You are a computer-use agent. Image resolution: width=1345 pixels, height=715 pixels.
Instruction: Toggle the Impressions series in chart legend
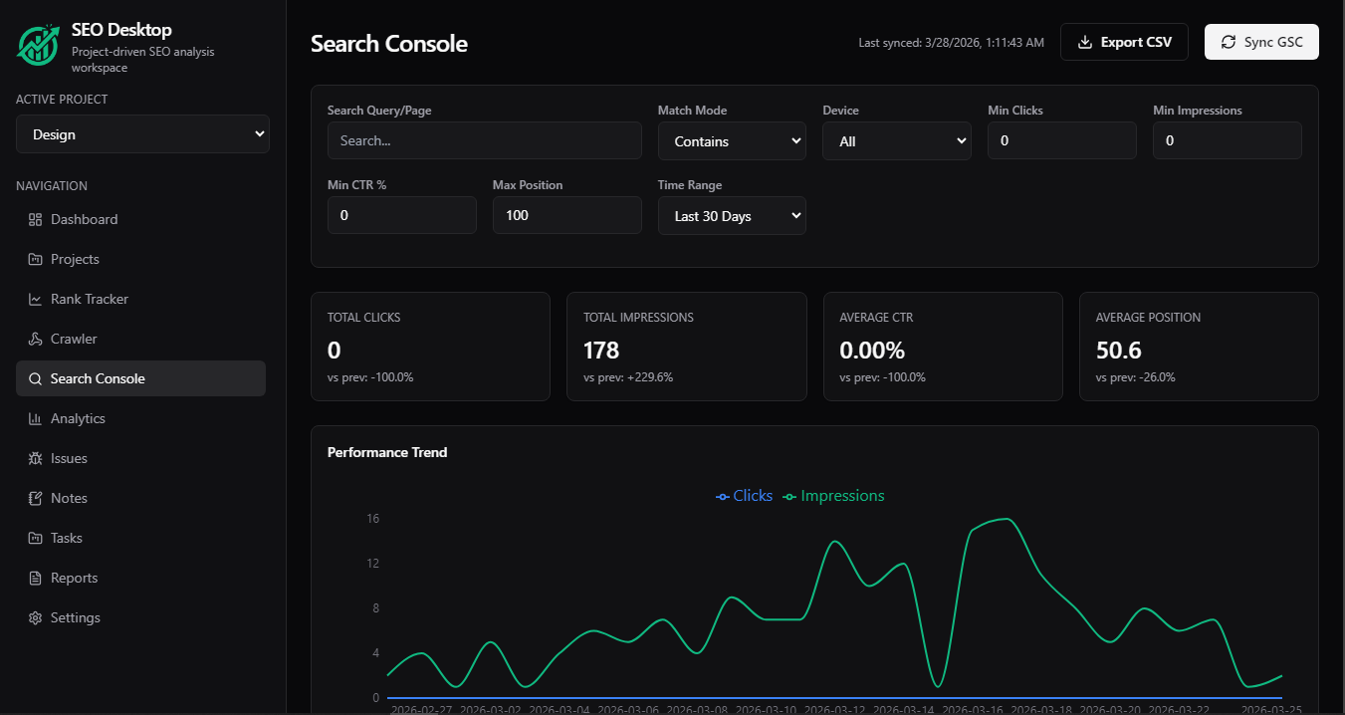point(833,496)
